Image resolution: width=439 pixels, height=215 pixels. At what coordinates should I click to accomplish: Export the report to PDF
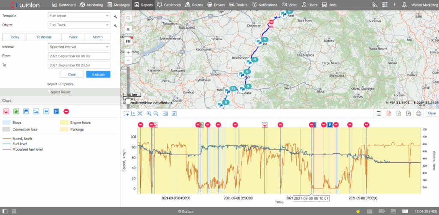tap(388, 113)
